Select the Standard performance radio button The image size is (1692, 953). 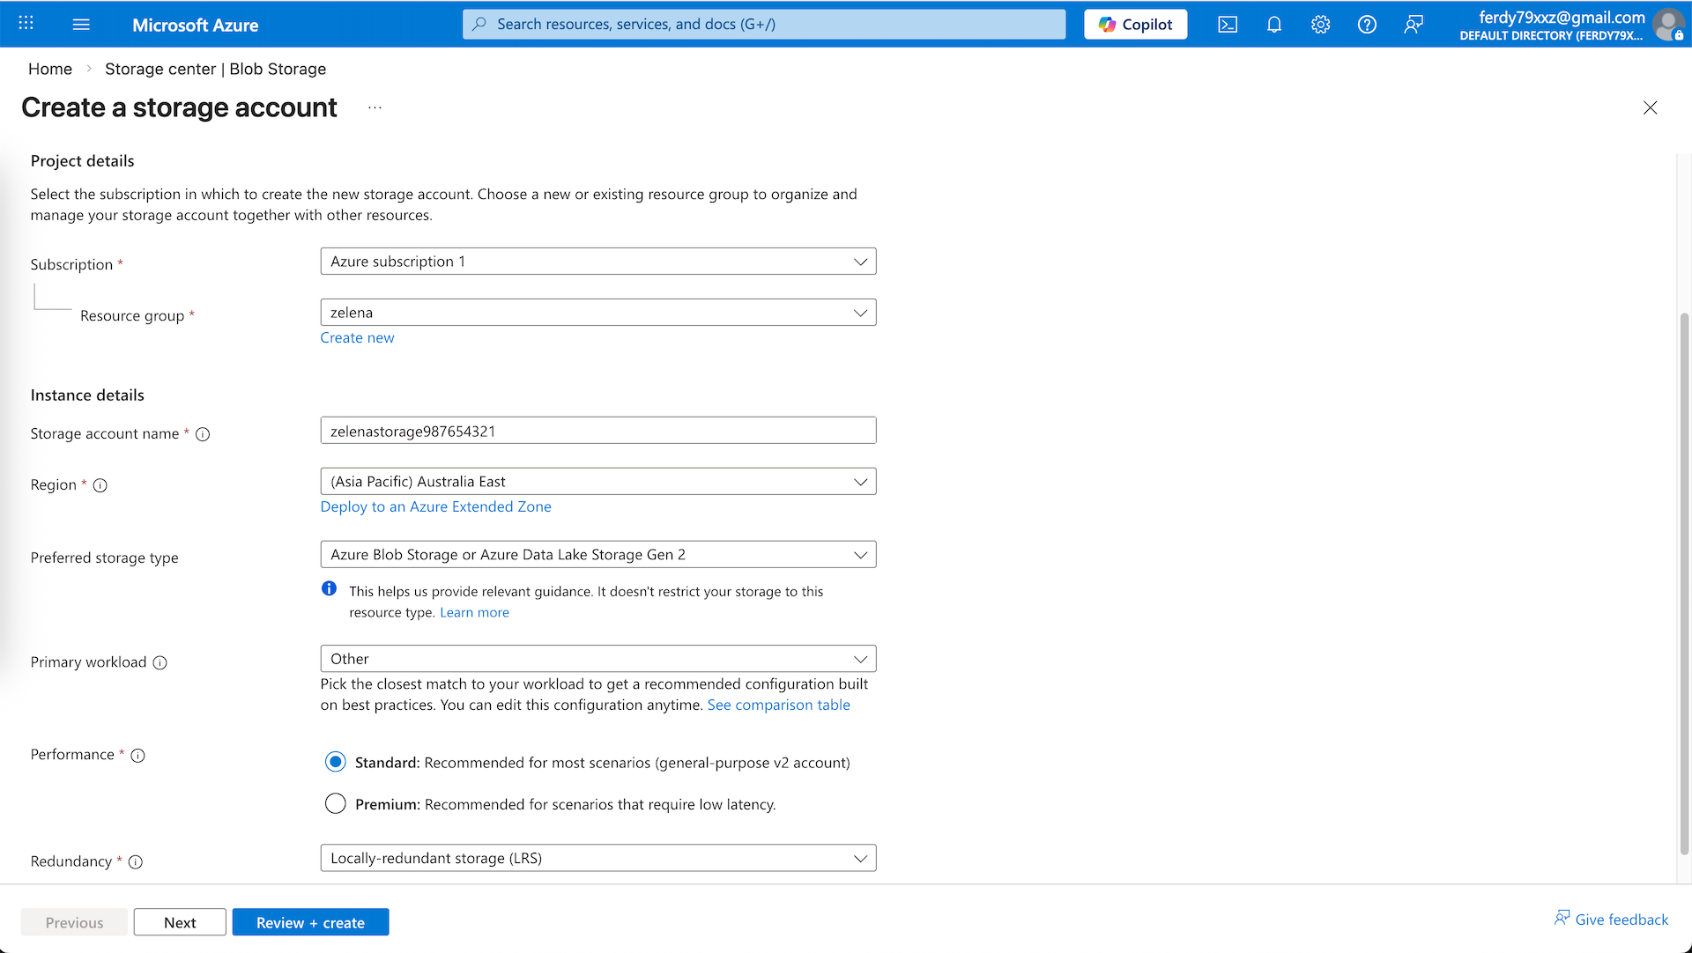tap(335, 762)
